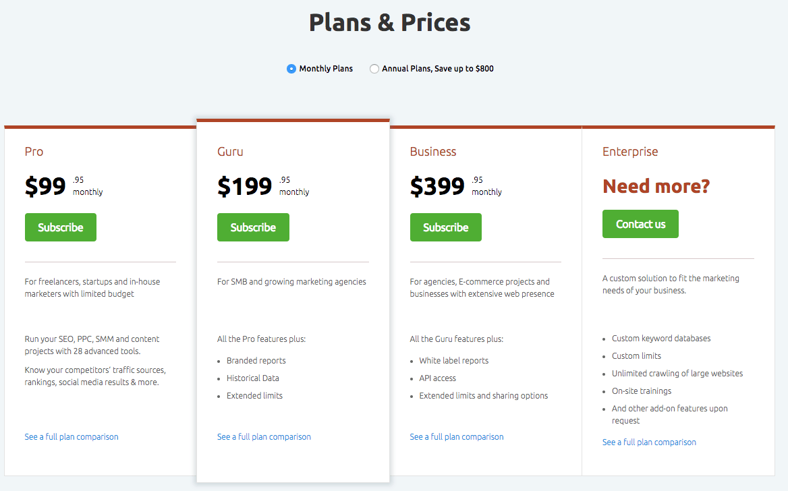788x491 pixels.
Task: Click the $199 Guru price
Action: click(245, 187)
